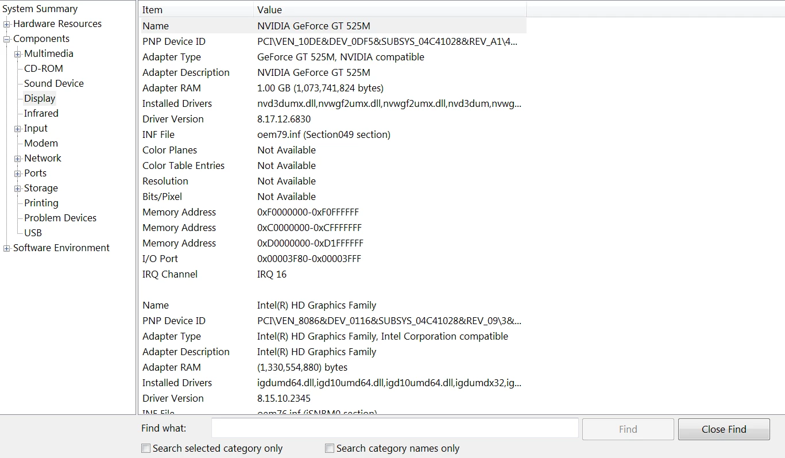Select the Software Environment label
This screenshot has height=458, width=785.
tap(61, 248)
